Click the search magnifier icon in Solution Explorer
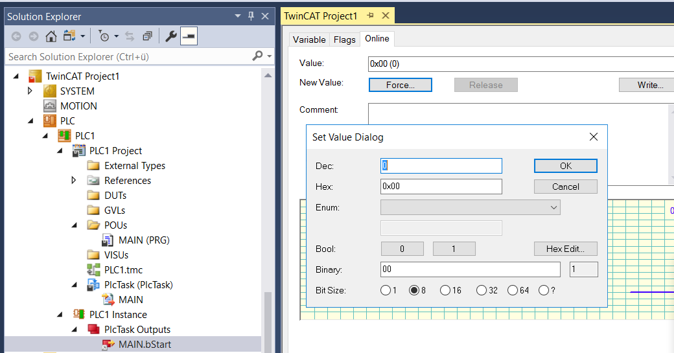Screen dimensions: 674x353 pos(257,56)
